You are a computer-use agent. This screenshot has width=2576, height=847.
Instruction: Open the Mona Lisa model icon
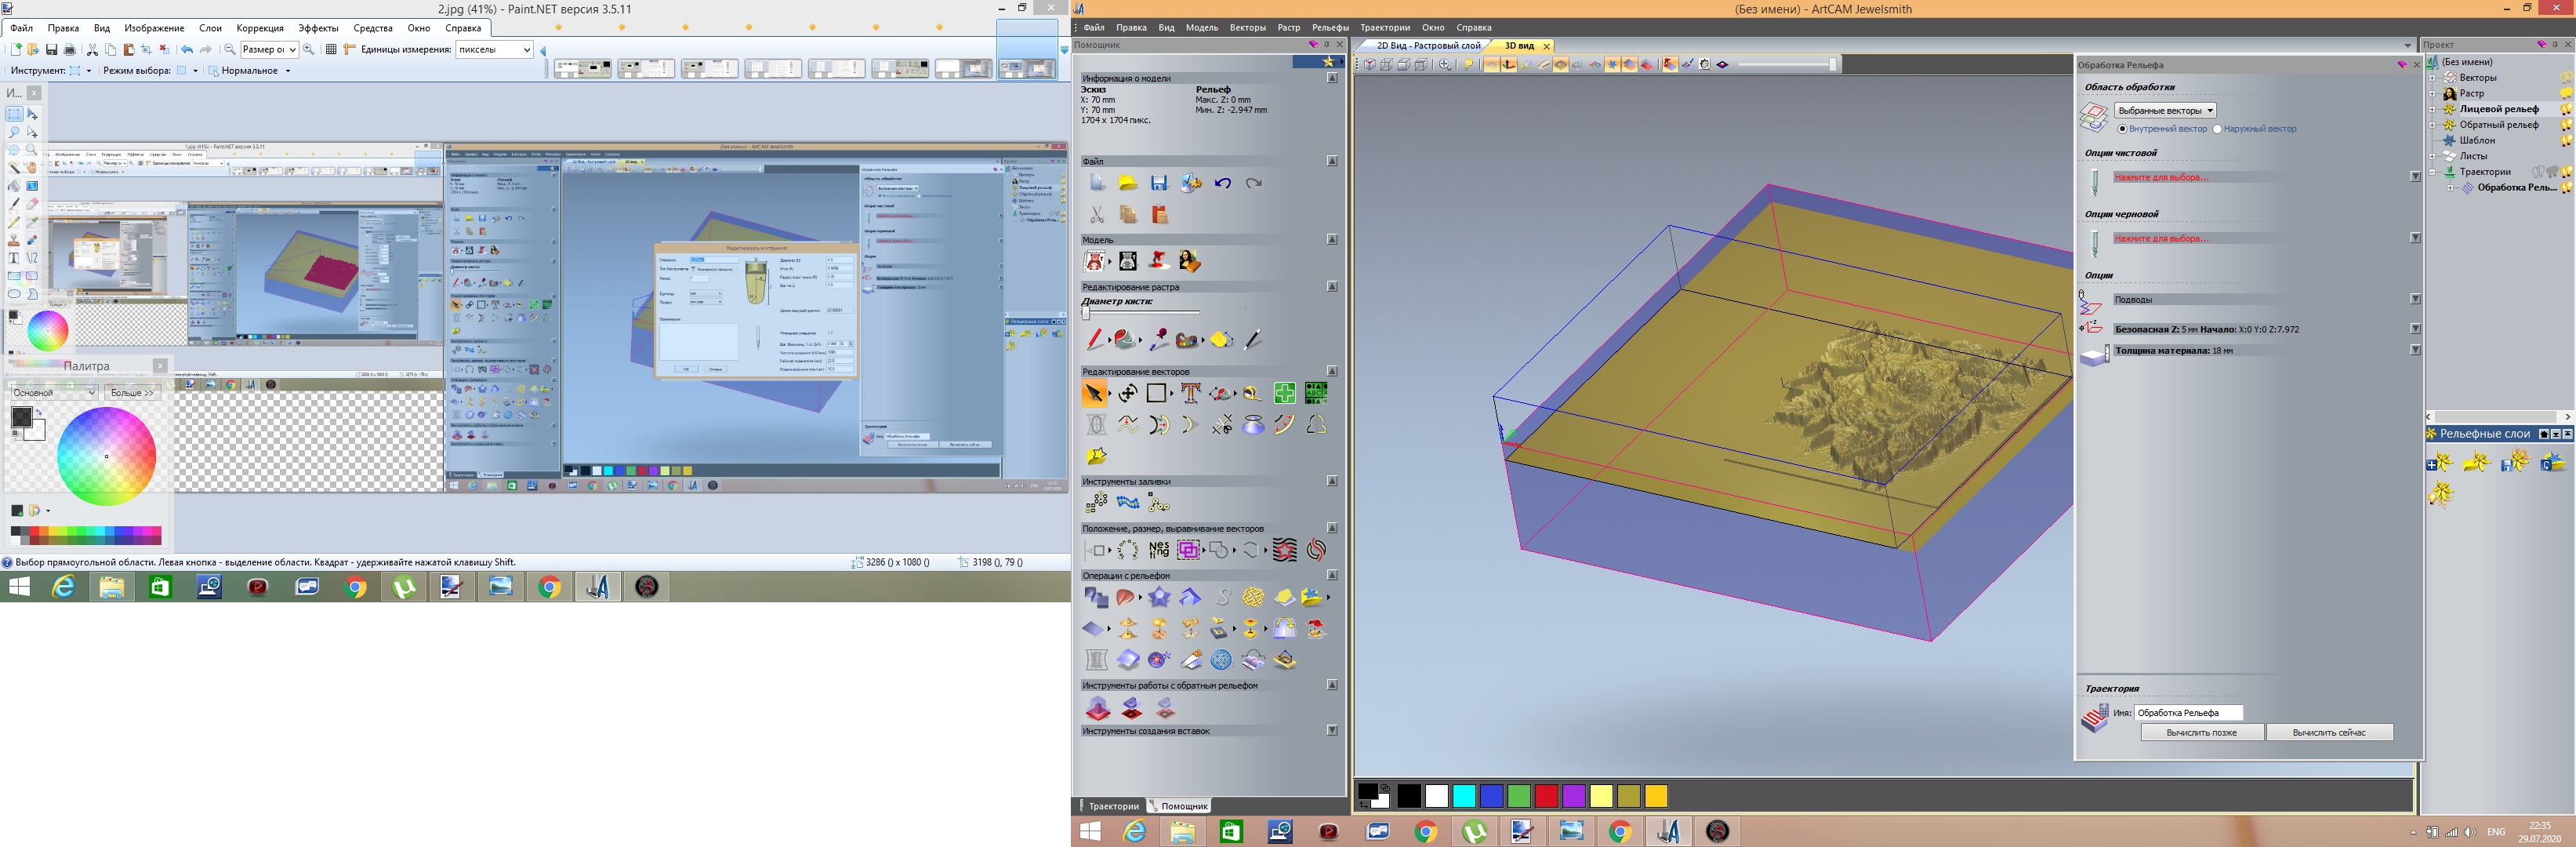(1189, 261)
